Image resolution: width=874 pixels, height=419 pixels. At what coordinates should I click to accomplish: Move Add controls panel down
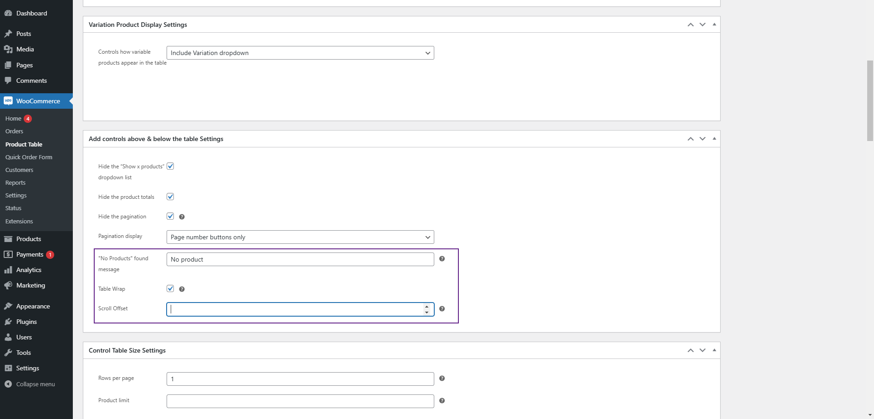pos(702,139)
